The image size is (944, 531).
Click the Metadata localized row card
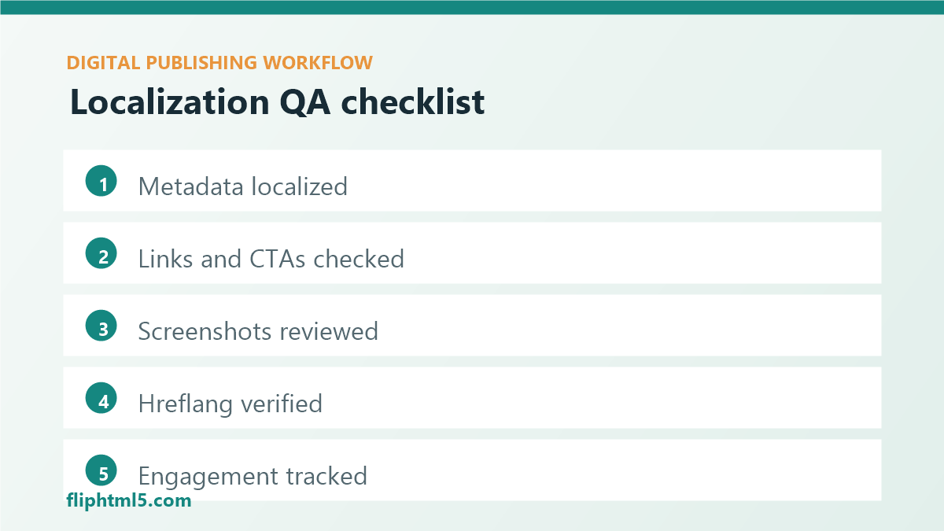[472, 180]
